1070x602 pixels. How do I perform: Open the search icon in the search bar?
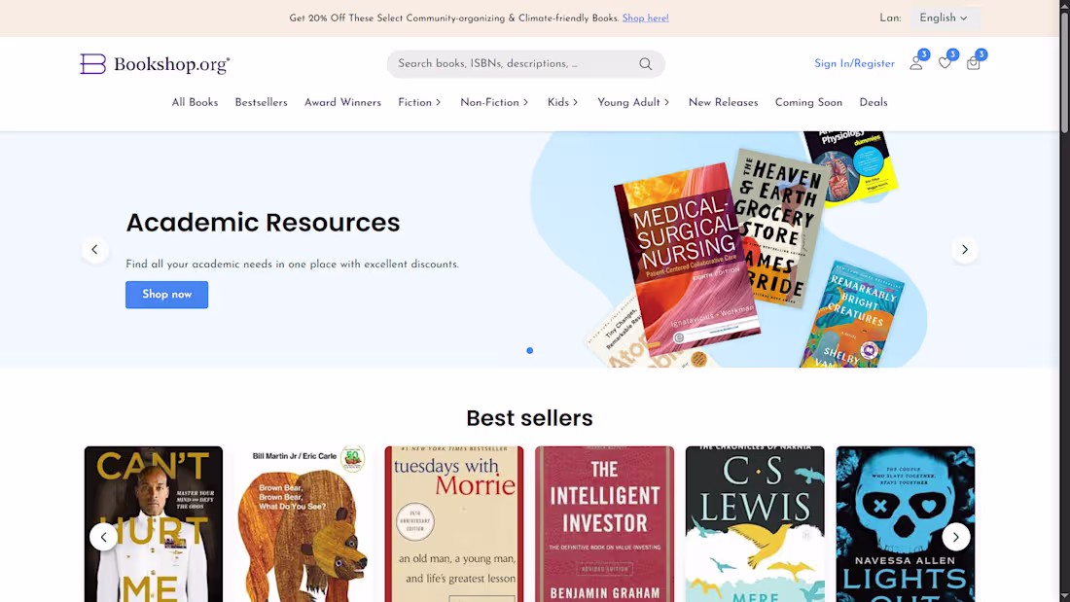coord(645,63)
